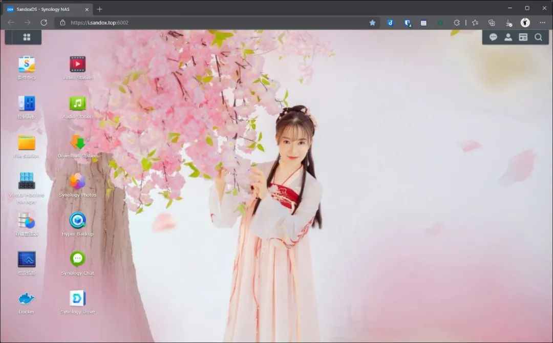Open browser Downloads
Viewport: 553px width, 343px height.
coord(508,23)
